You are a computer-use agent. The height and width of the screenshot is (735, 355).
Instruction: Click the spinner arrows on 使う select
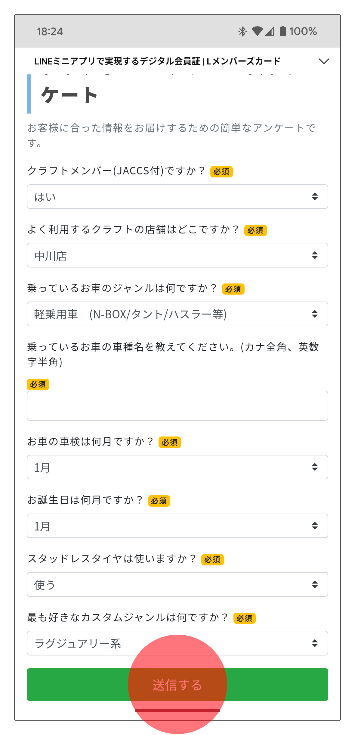[x=315, y=584]
